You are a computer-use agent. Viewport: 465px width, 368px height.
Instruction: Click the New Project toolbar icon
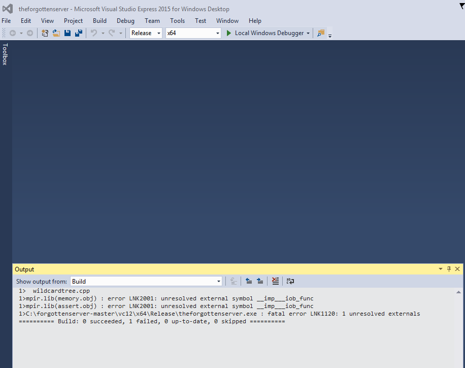45,33
